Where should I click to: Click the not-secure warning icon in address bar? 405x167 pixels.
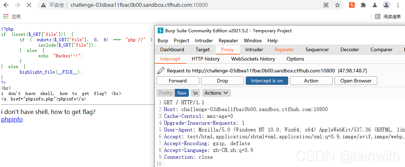coord(44,5)
